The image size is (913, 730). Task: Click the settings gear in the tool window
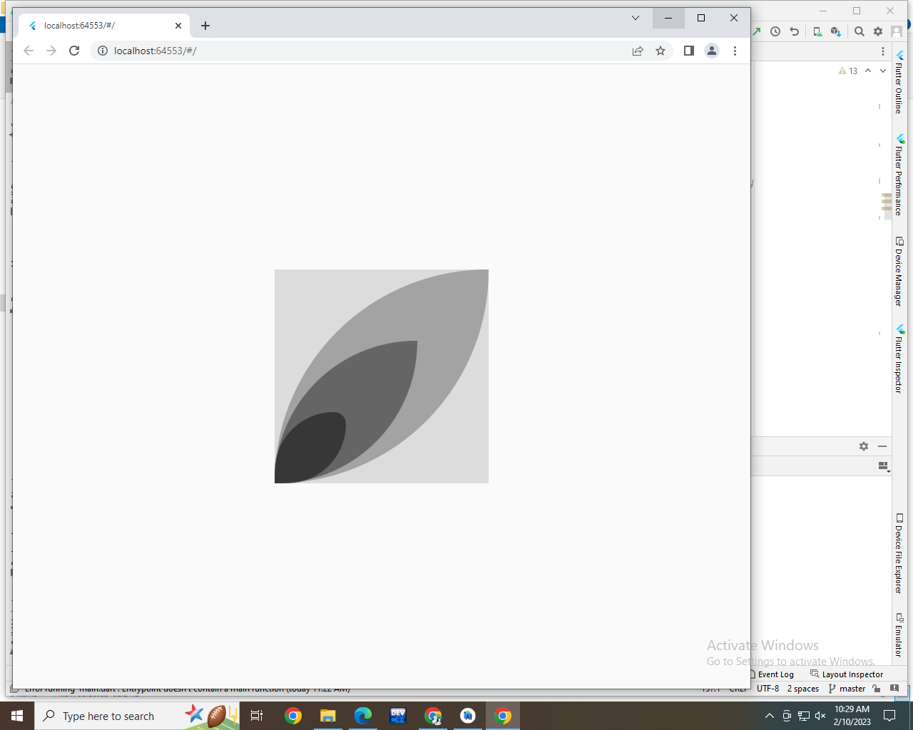[864, 446]
